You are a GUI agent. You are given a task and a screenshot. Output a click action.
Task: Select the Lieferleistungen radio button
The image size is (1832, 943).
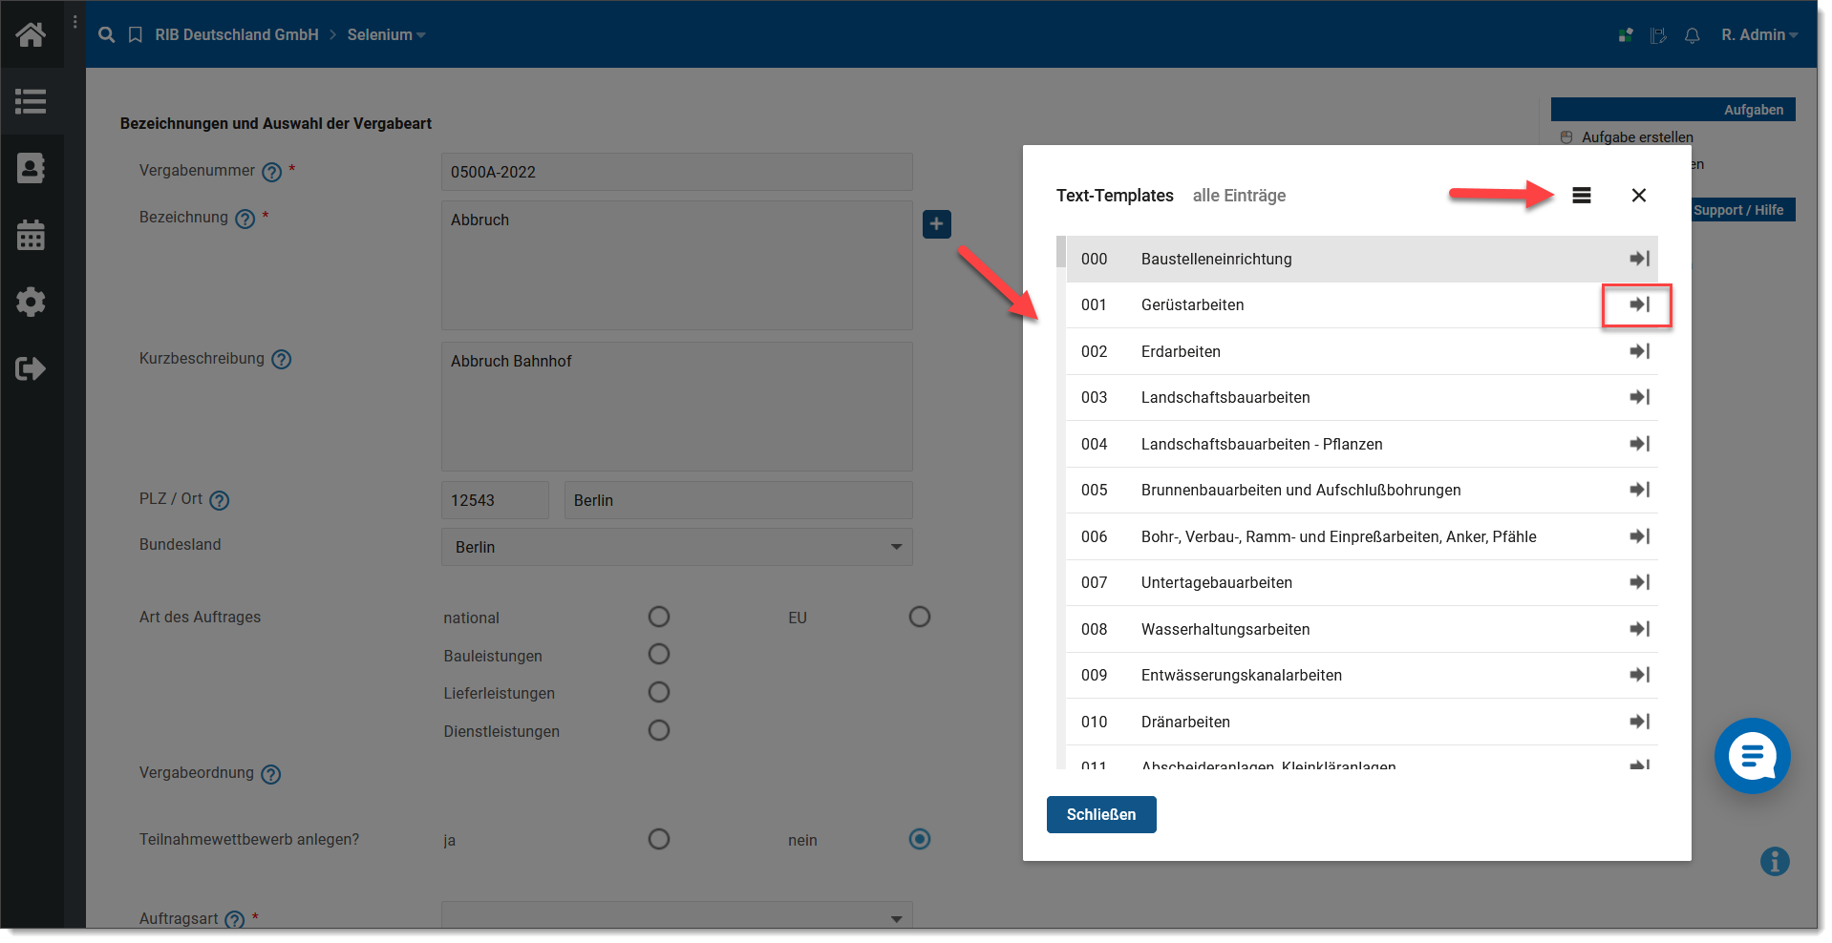point(659,692)
